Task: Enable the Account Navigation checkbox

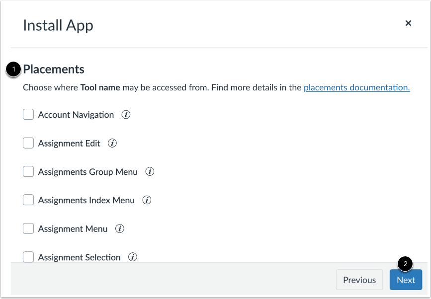Action: 28,115
